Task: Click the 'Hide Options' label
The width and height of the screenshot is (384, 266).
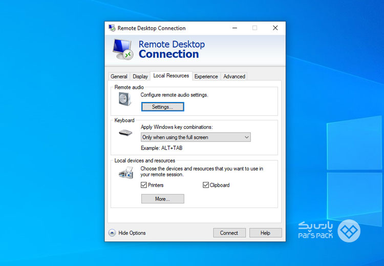Action: pos(132,233)
